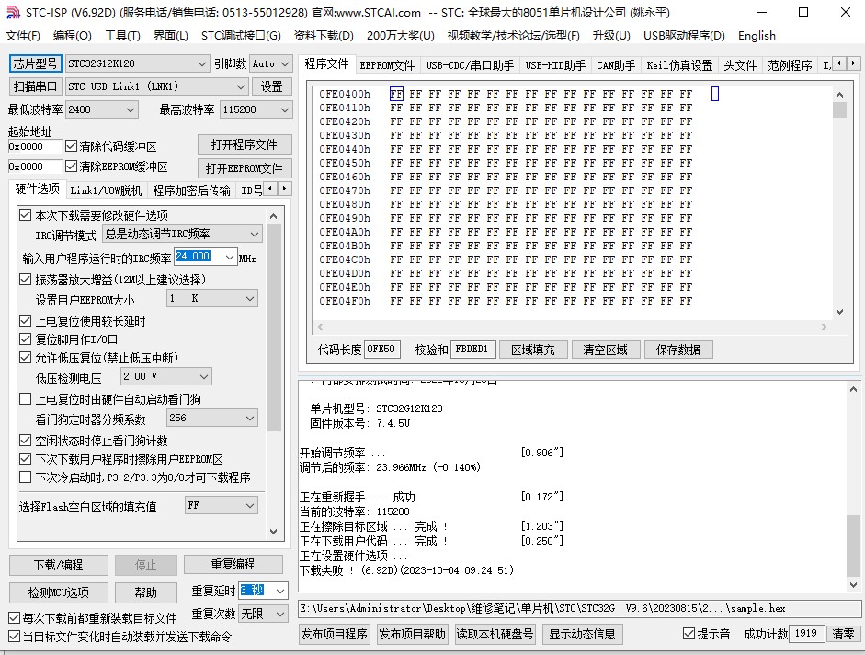Toggle 每次下载前都重新装载目标文件 checkbox

click(x=15, y=618)
